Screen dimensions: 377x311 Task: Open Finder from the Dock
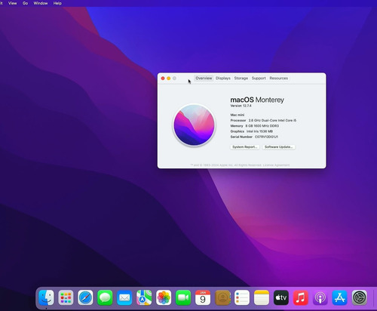(46, 297)
